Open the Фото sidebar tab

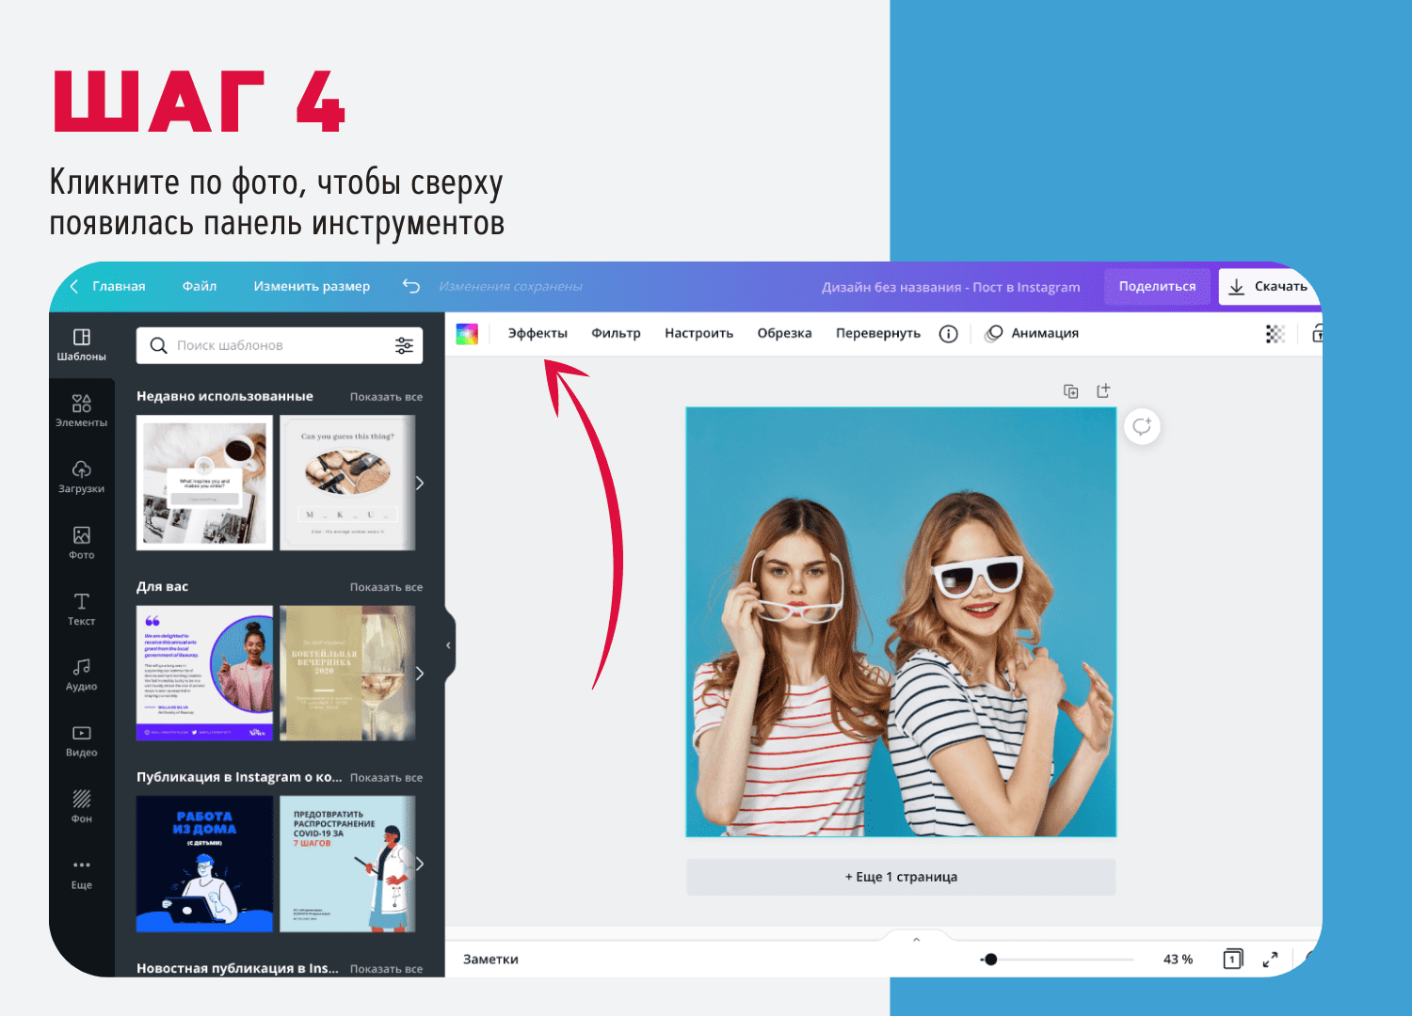tap(82, 543)
